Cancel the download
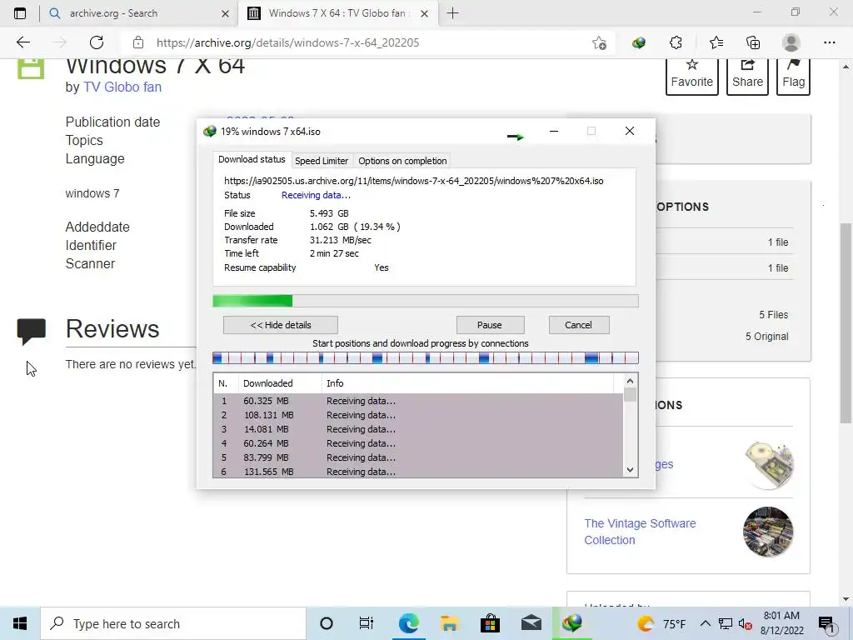Screen dimensions: 853x640 pos(578,325)
